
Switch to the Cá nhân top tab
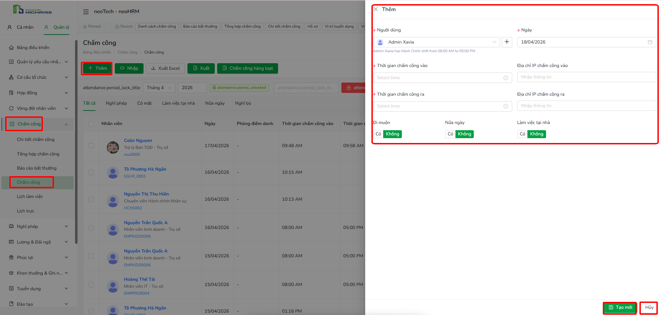point(21,27)
